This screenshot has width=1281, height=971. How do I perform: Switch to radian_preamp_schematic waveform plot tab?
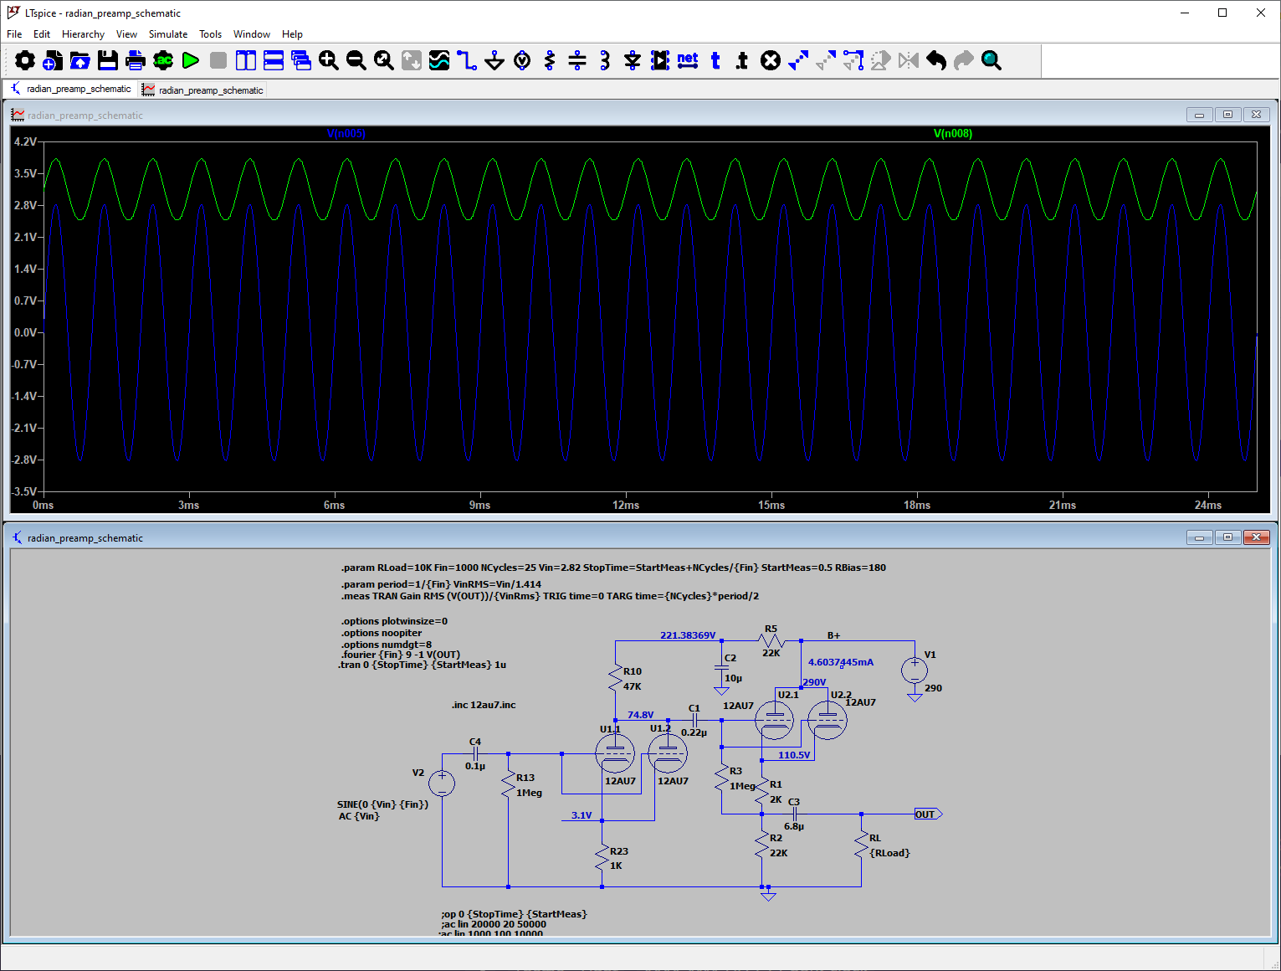(202, 90)
